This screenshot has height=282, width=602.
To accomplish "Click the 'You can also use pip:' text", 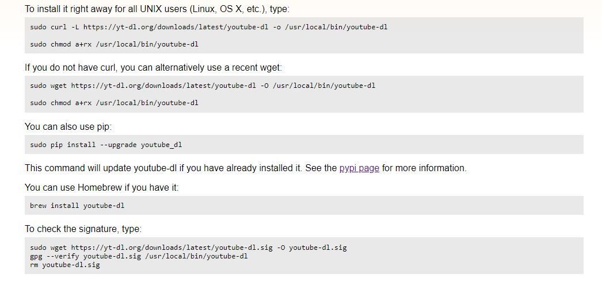I will pos(68,126).
